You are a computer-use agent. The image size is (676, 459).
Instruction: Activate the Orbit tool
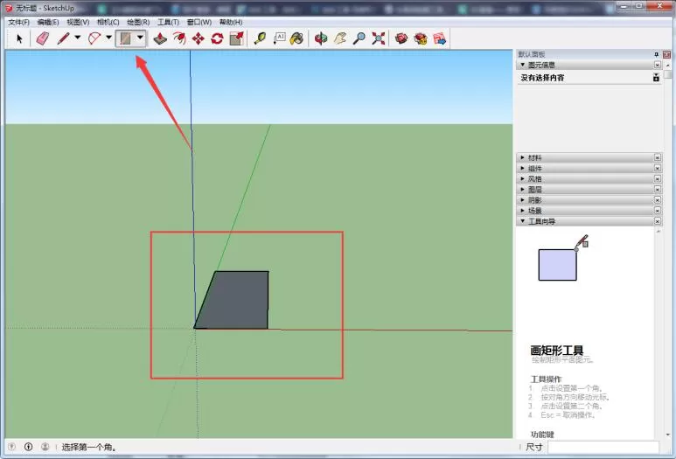click(321, 38)
